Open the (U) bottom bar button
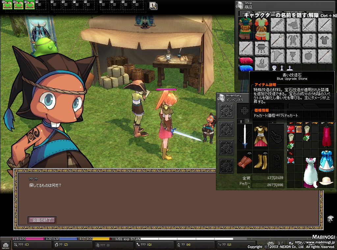Screen dimensions: 337x250 236,245
